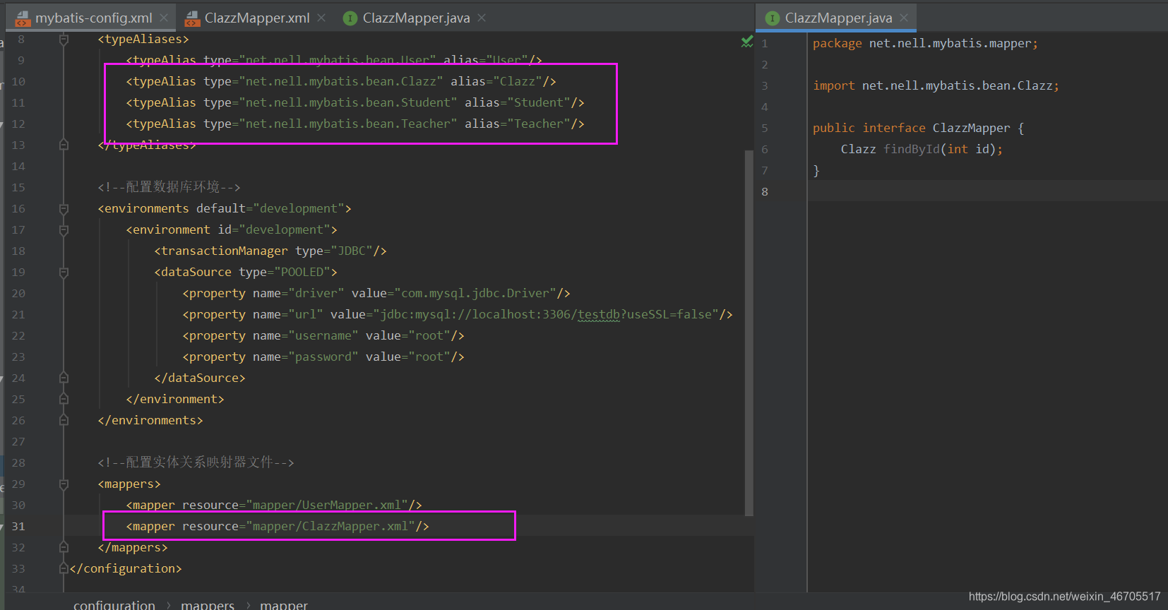This screenshot has width=1168, height=610.
Task: Click the database environment comment on line 15
Action: pyautogui.click(x=169, y=187)
